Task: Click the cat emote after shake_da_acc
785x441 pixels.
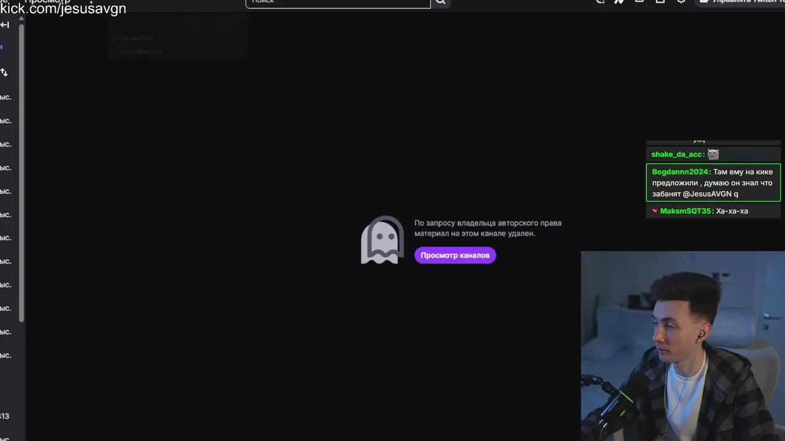Action: [x=713, y=154]
